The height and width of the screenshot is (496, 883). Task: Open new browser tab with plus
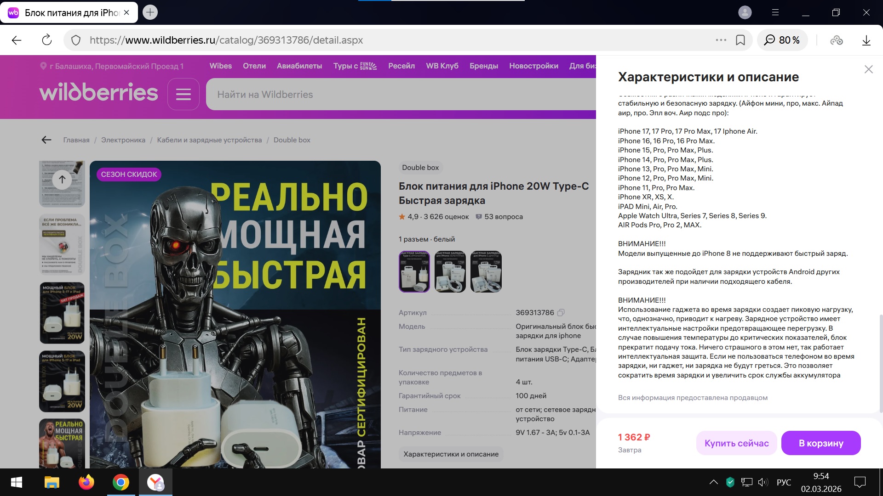tap(150, 12)
